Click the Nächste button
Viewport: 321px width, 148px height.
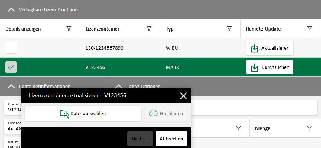click(x=140, y=139)
